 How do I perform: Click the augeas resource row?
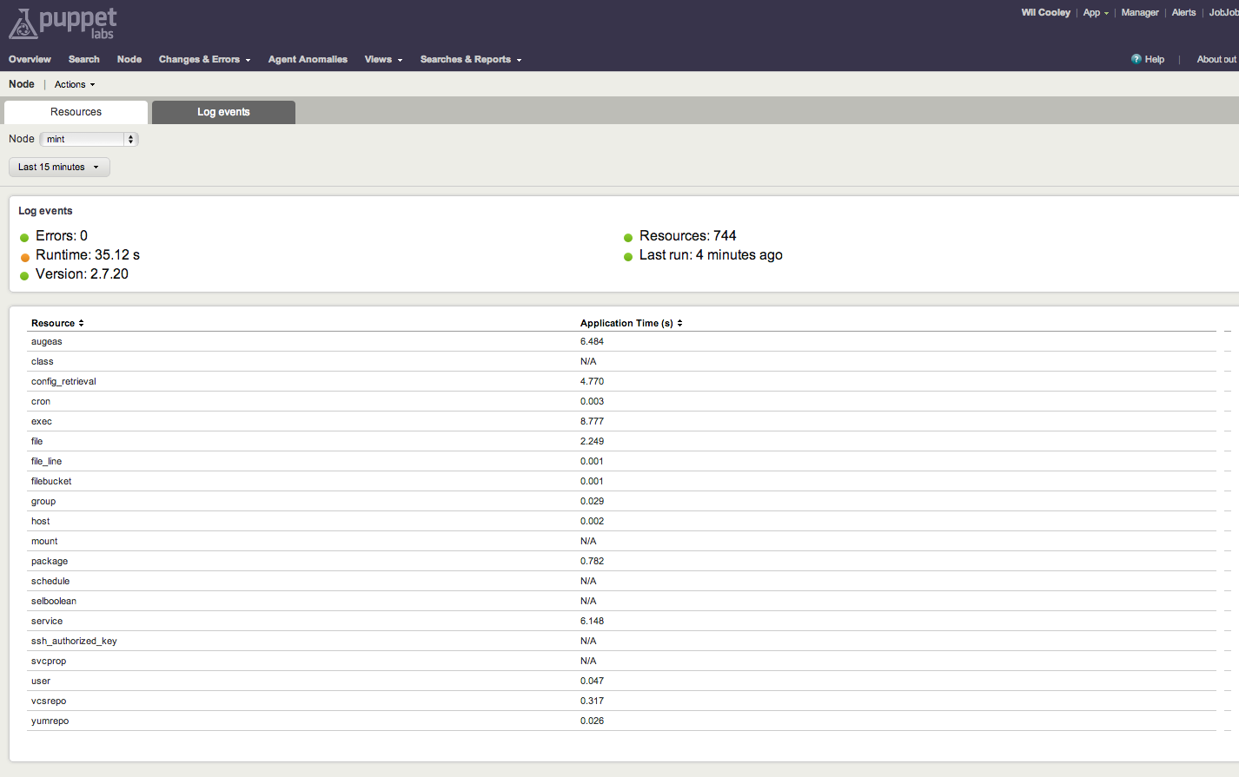pos(621,341)
